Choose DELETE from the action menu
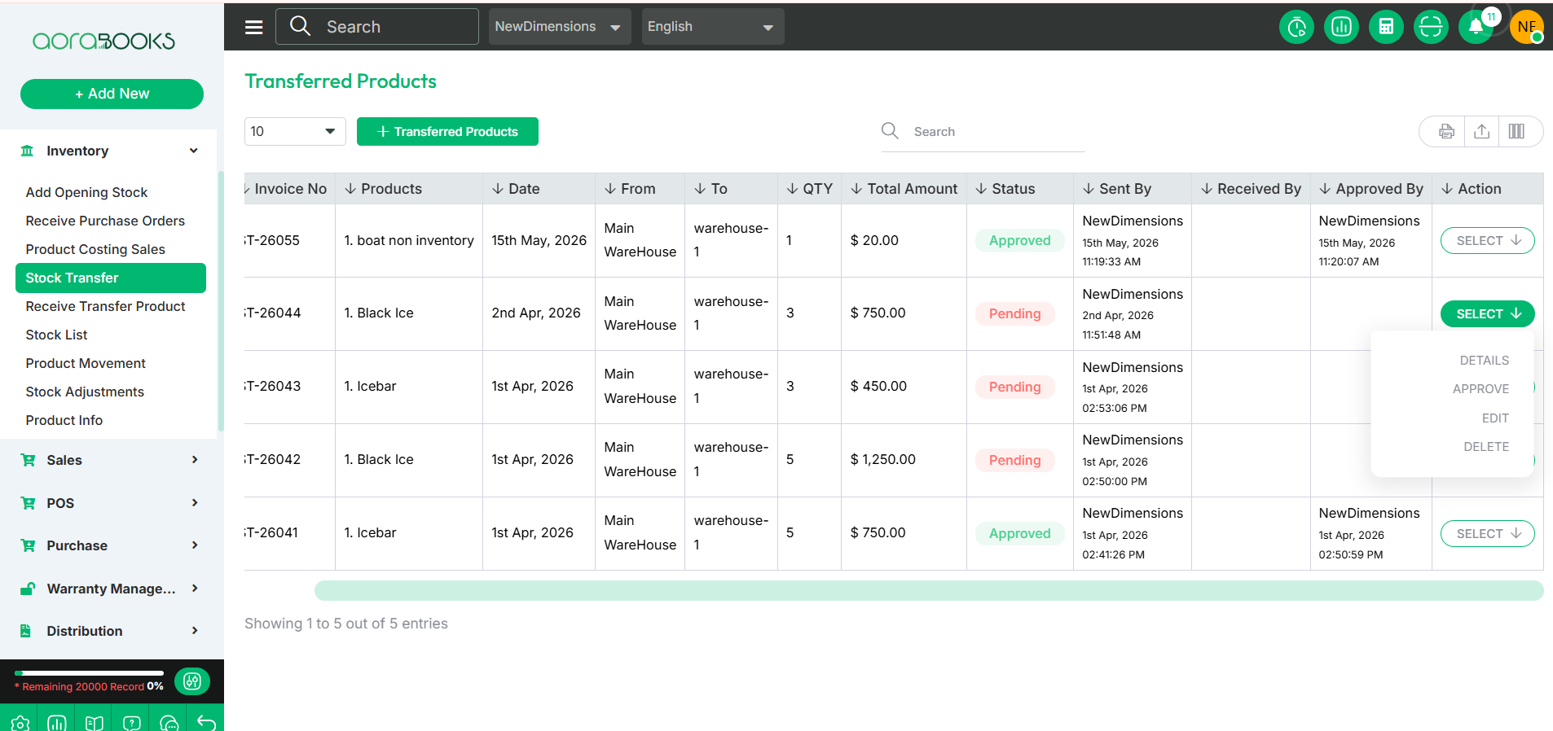Image resolution: width=1553 pixels, height=731 pixels. 1486,447
